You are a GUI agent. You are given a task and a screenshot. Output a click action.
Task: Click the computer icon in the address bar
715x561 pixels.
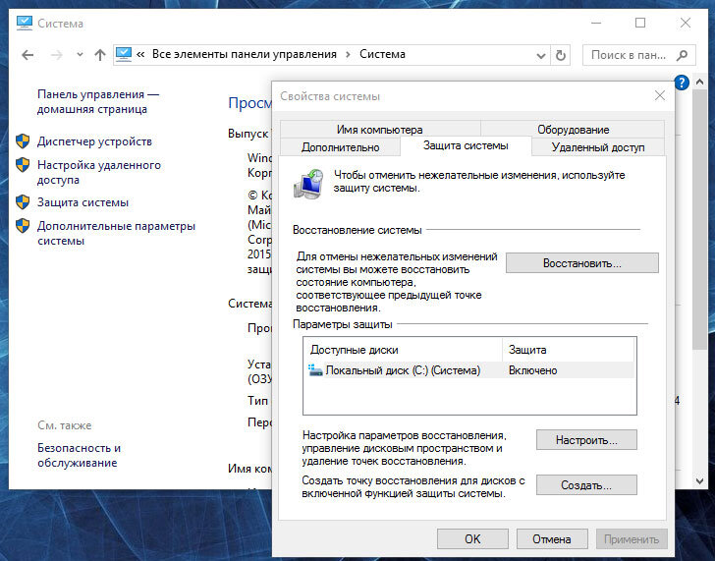click(x=124, y=54)
